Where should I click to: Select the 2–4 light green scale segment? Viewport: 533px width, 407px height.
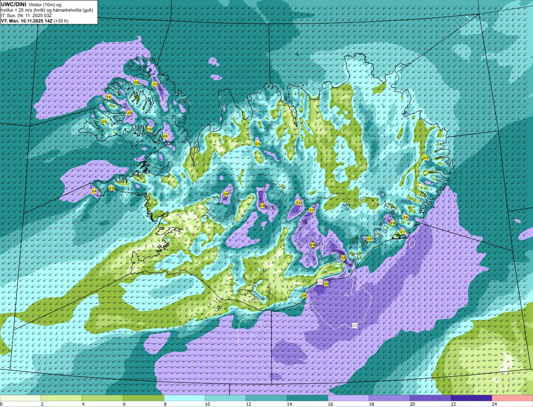[x=62, y=398]
